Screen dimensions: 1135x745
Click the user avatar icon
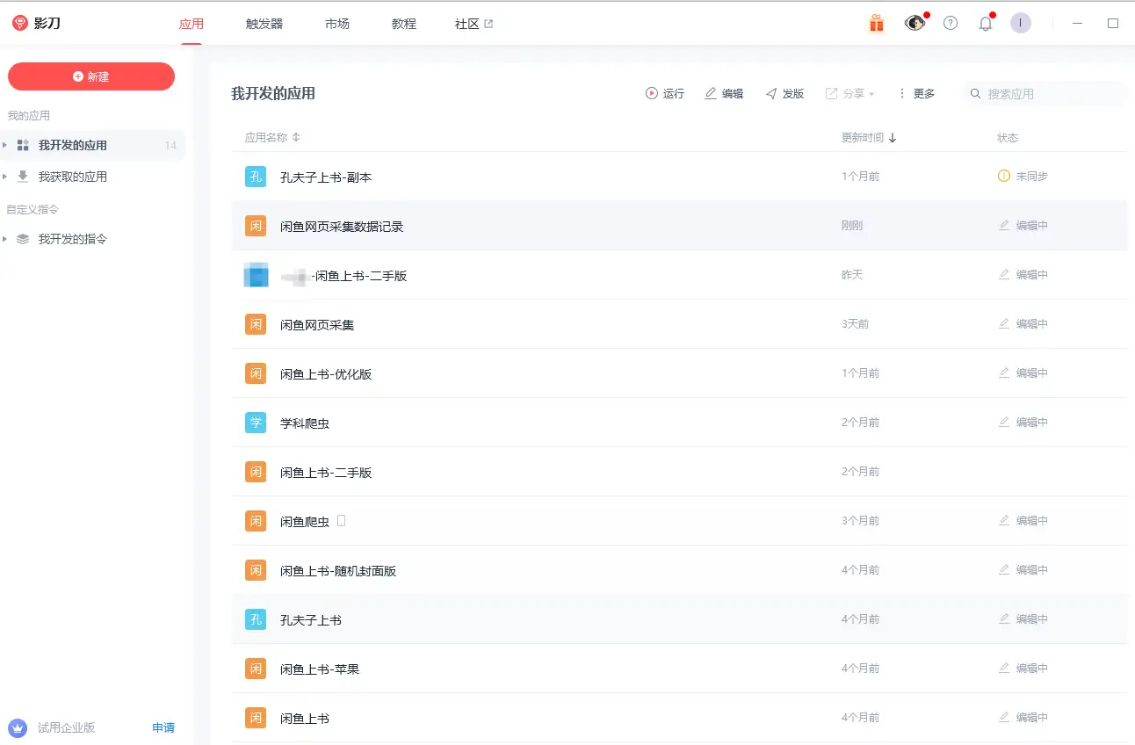[1021, 24]
